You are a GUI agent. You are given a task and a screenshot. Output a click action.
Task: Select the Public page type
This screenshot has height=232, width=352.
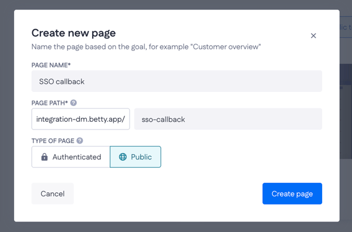click(x=136, y=156)
